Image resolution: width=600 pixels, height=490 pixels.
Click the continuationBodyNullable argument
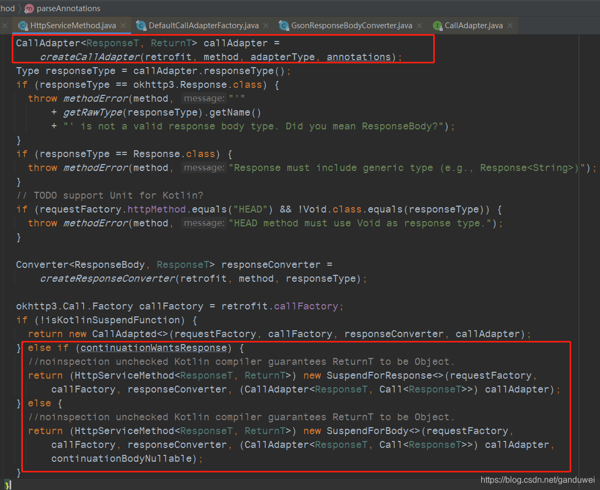121,459
